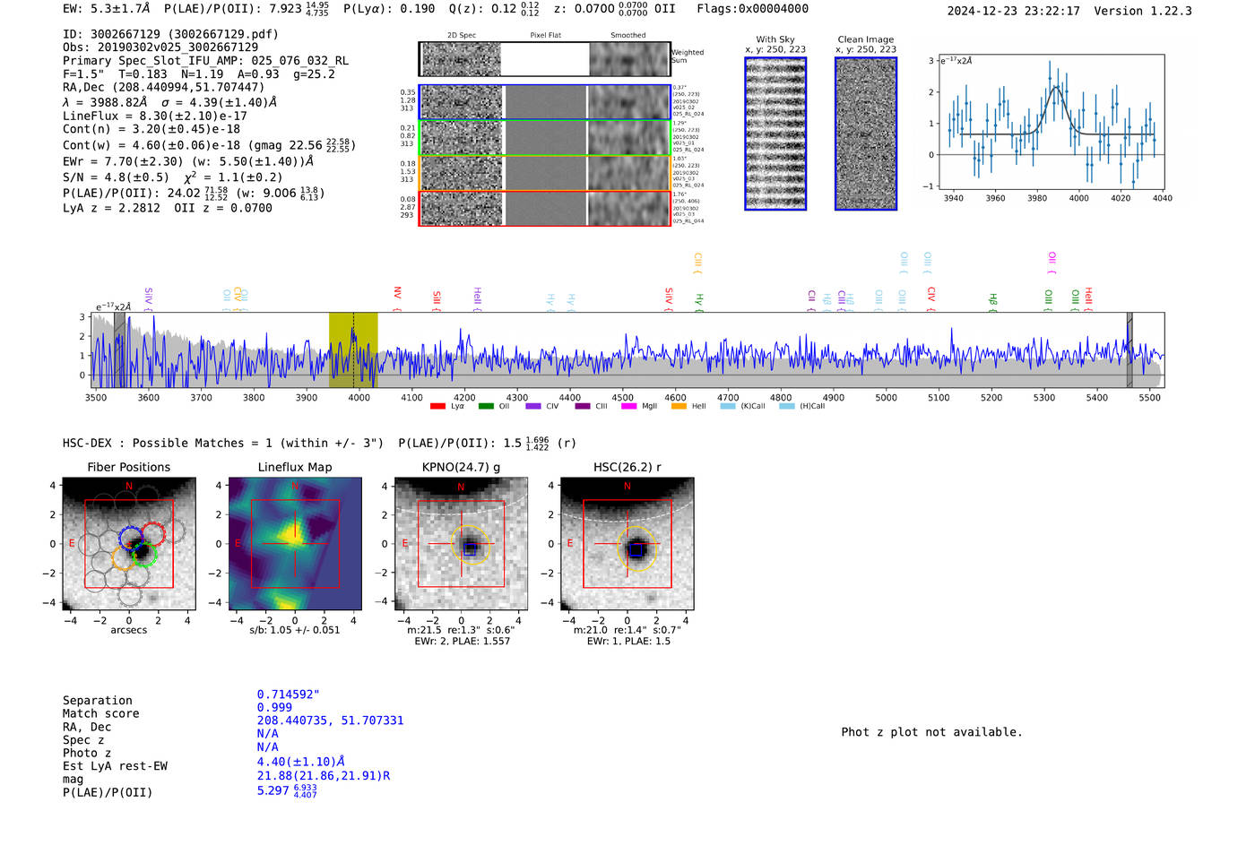Click the green OII legend swatch
Viewport: 1255px width, 854px height.
[x=486, y=407]
